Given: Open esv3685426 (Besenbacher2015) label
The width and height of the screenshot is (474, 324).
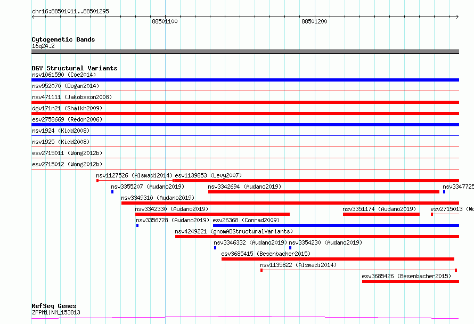Looking at the screenshot, I should coord(406,276).
